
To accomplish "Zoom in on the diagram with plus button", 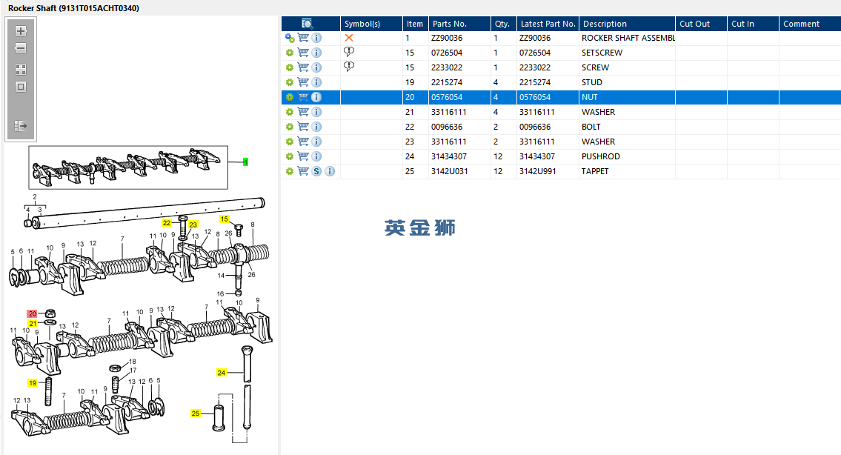I will [x=21, y=31].
